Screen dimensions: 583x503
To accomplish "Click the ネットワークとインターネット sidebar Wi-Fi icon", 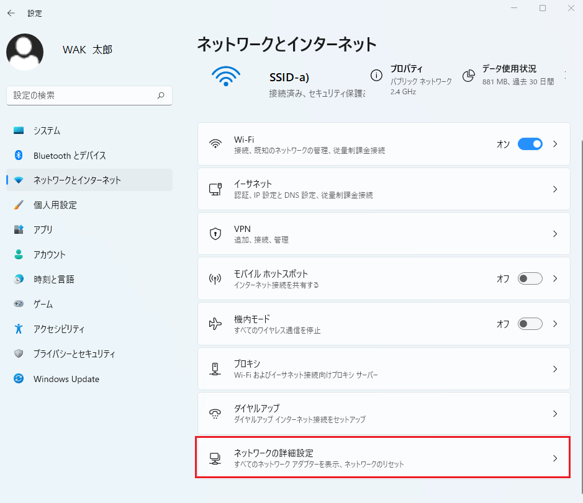I will point(19,180).
